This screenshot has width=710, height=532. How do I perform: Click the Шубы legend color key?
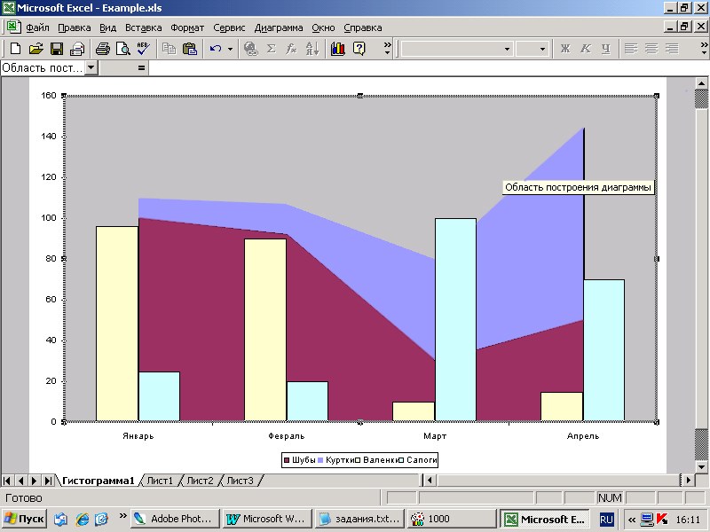click(287, 460)
